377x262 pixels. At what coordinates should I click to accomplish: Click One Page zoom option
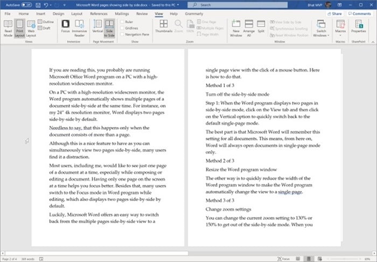point(206,22)
